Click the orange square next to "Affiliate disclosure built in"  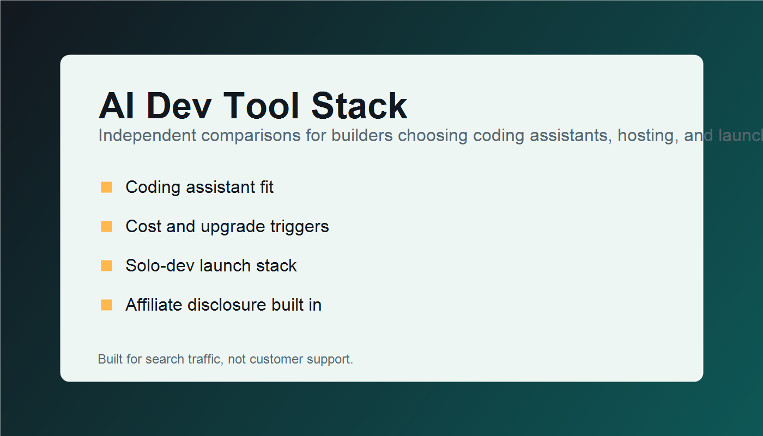(106, 305)
